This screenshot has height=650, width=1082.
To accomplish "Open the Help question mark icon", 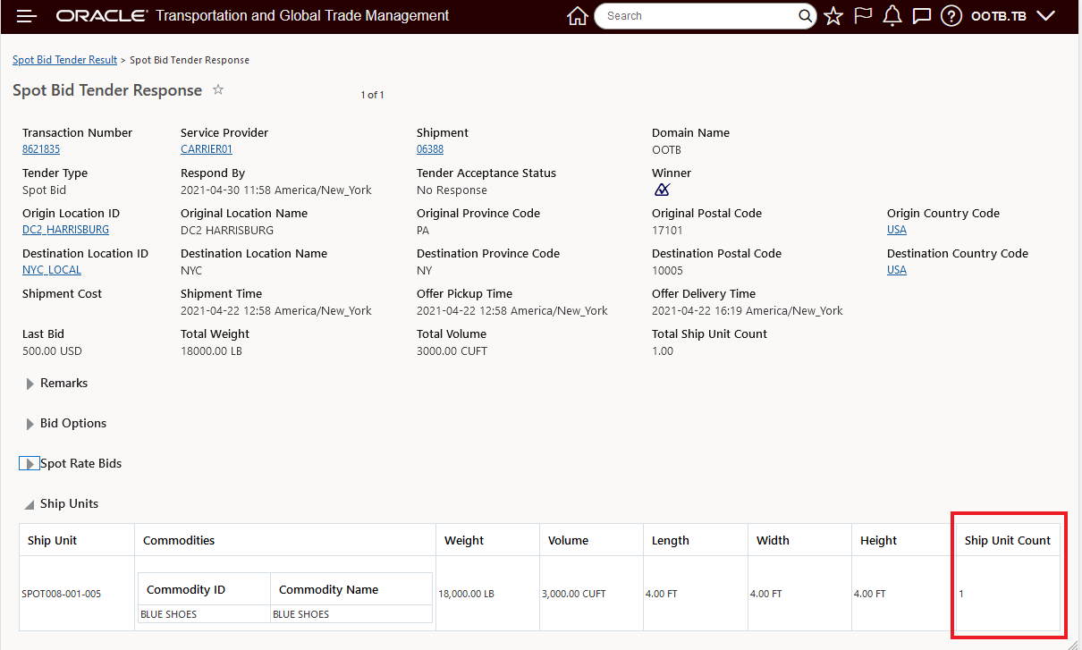I will pos(951,16).
